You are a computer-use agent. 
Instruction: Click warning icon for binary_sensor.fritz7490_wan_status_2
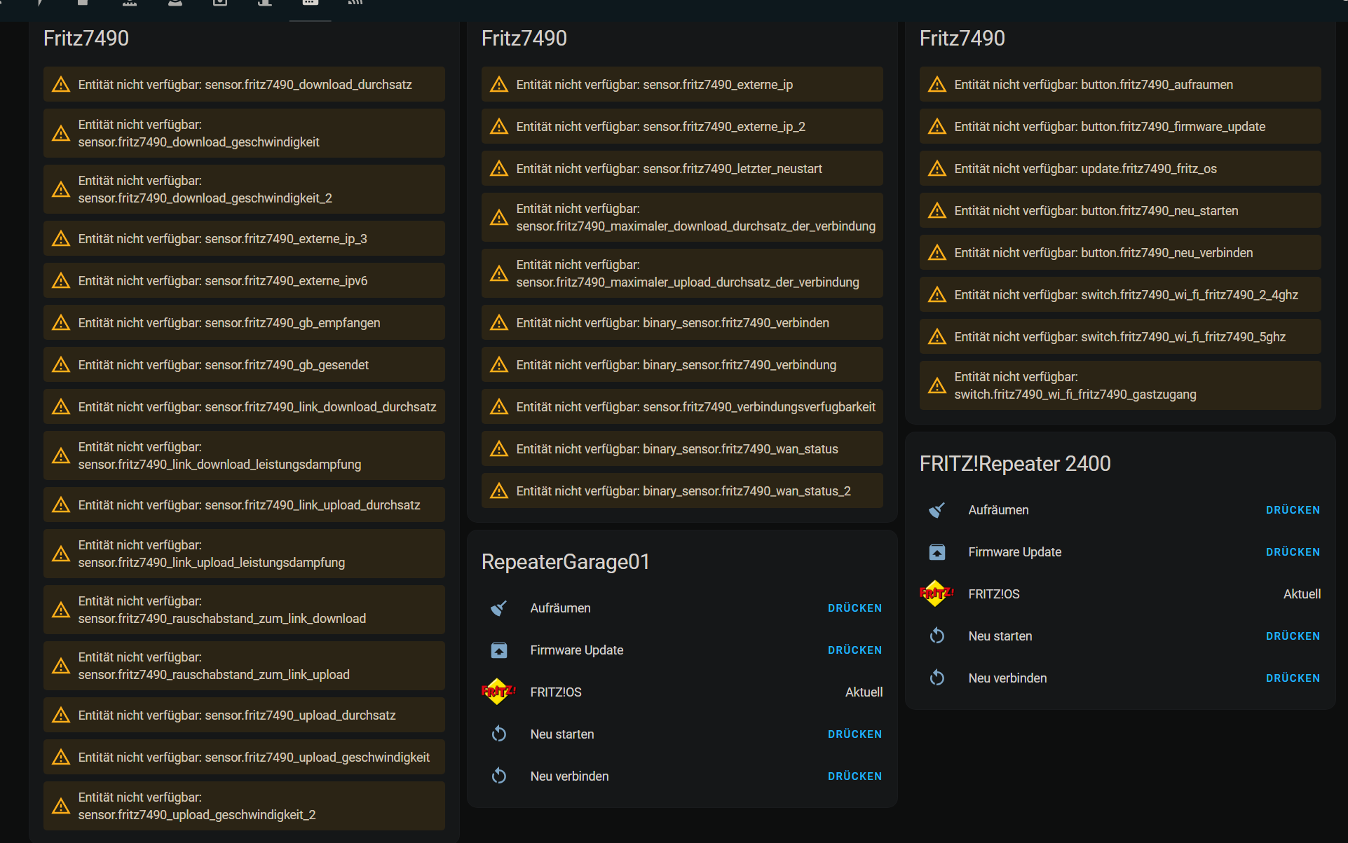499,491
